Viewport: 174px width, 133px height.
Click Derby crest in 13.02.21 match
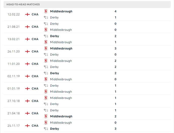point(46,36)
